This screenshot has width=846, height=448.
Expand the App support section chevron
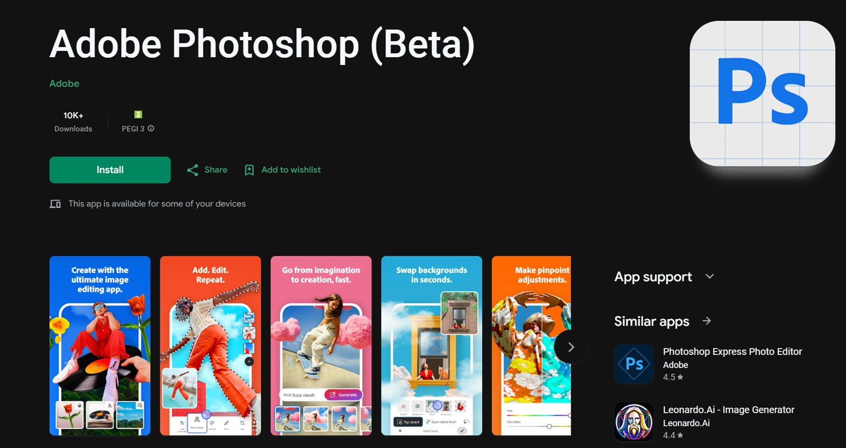[710, 276]
